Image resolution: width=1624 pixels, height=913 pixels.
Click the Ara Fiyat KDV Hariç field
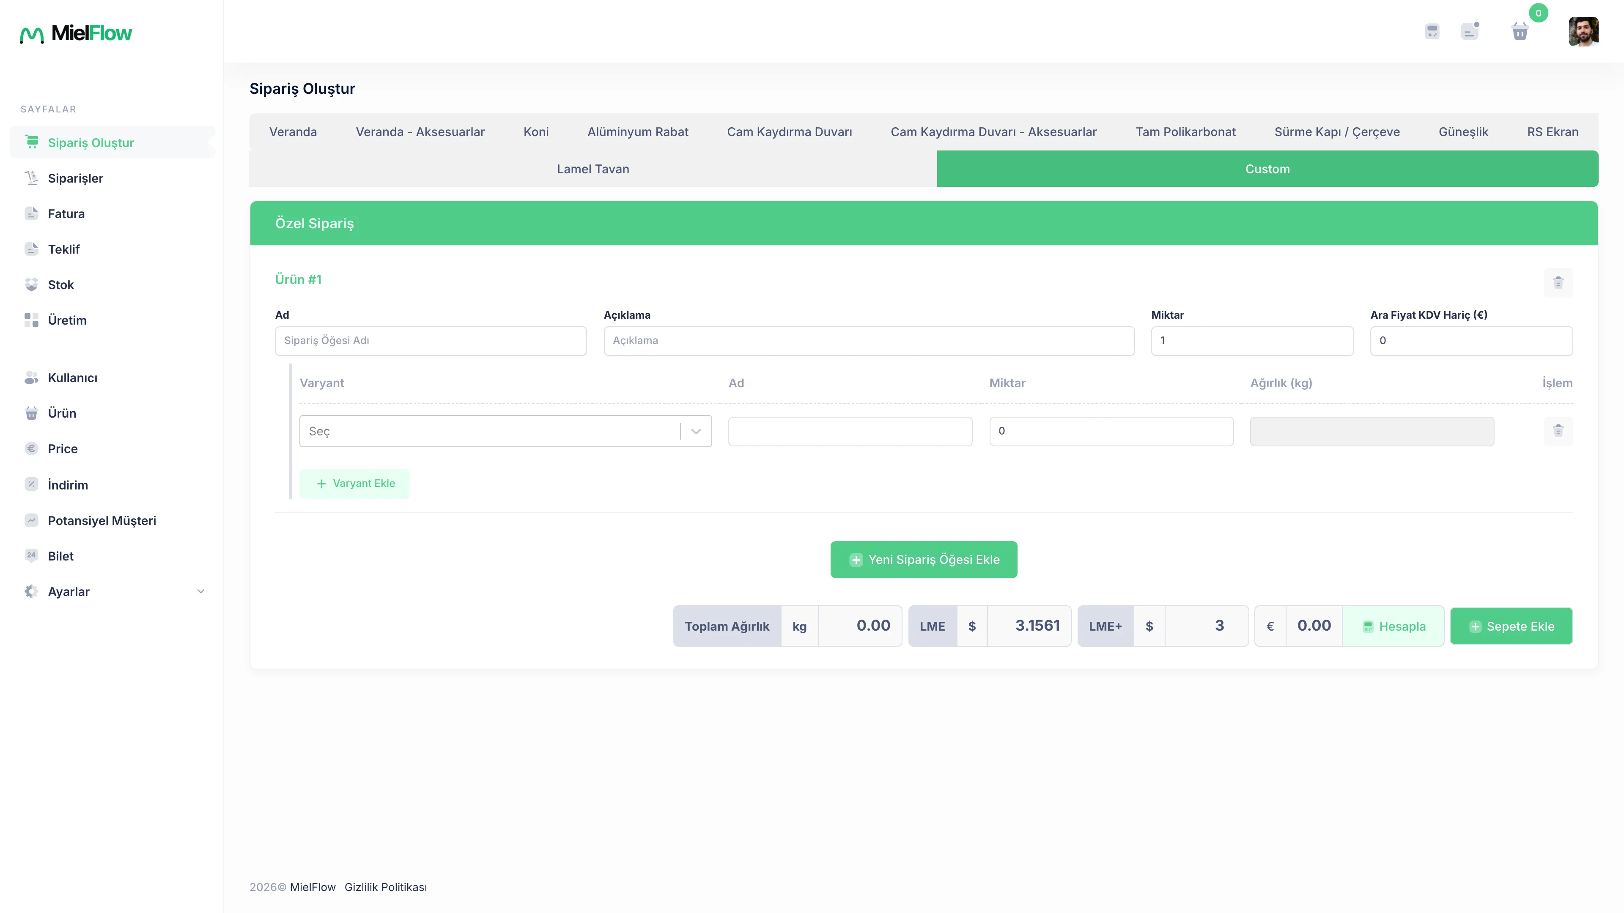click(x=1471, y=341)
